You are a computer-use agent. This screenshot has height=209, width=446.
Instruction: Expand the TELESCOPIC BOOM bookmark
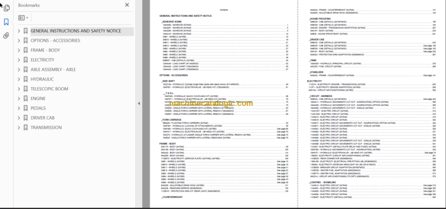point(19,89)
